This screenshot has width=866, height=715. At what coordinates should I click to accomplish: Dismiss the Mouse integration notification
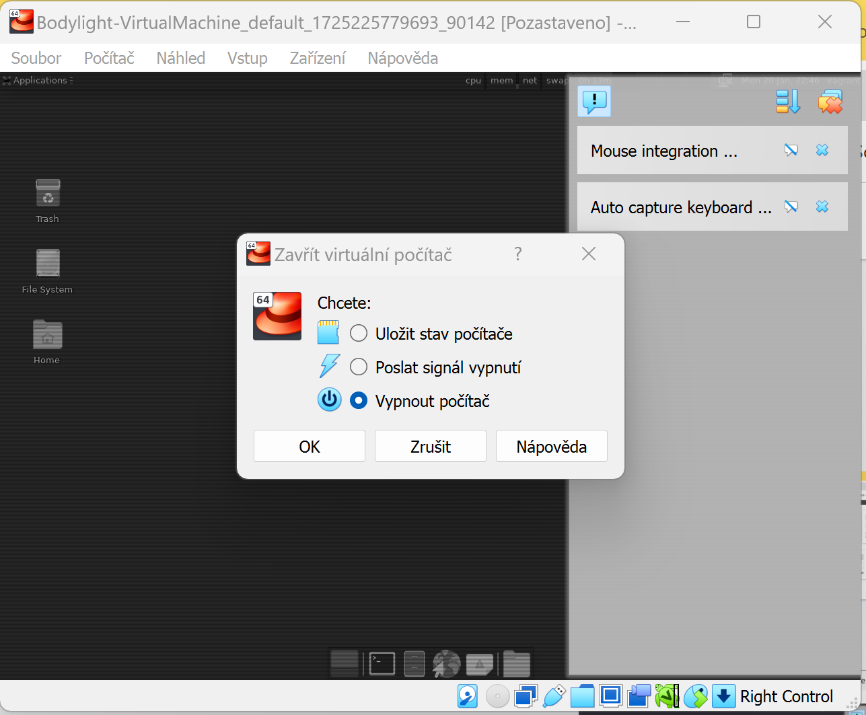coord(822,150)
